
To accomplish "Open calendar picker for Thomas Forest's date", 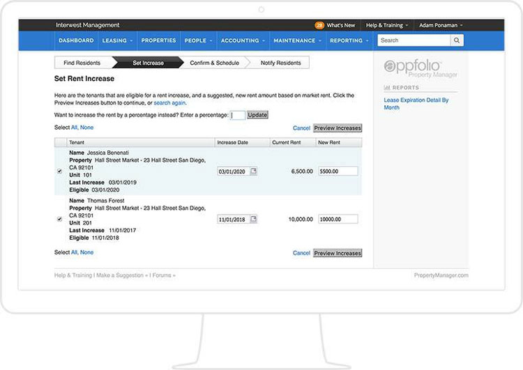I will pos(253,219).
